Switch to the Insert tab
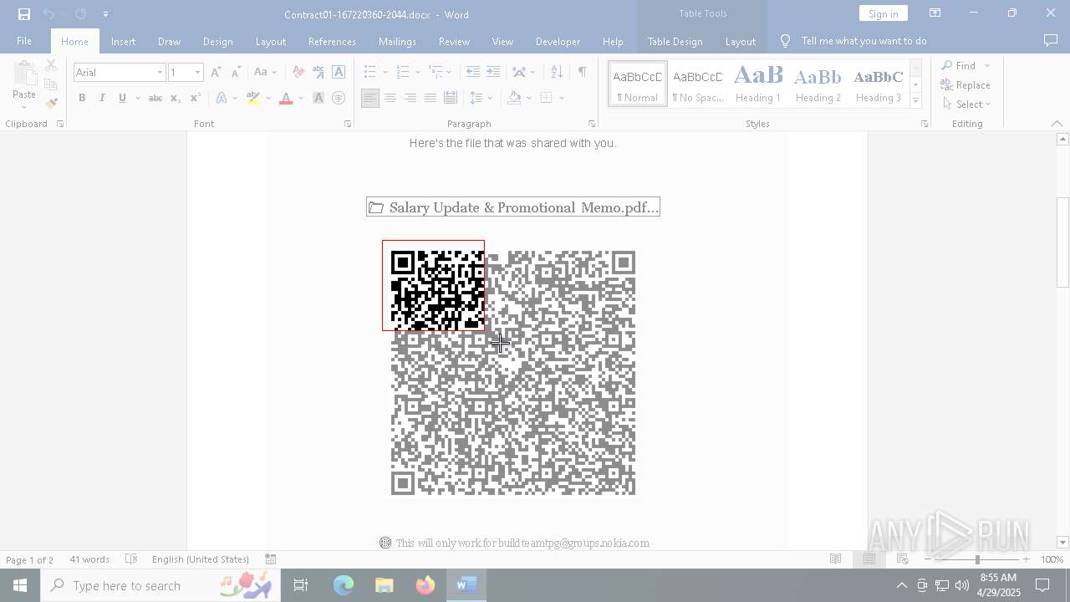 tap(123, 41)
